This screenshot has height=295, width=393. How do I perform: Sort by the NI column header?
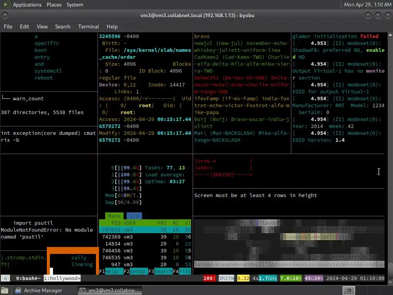[x=175, y=223]
